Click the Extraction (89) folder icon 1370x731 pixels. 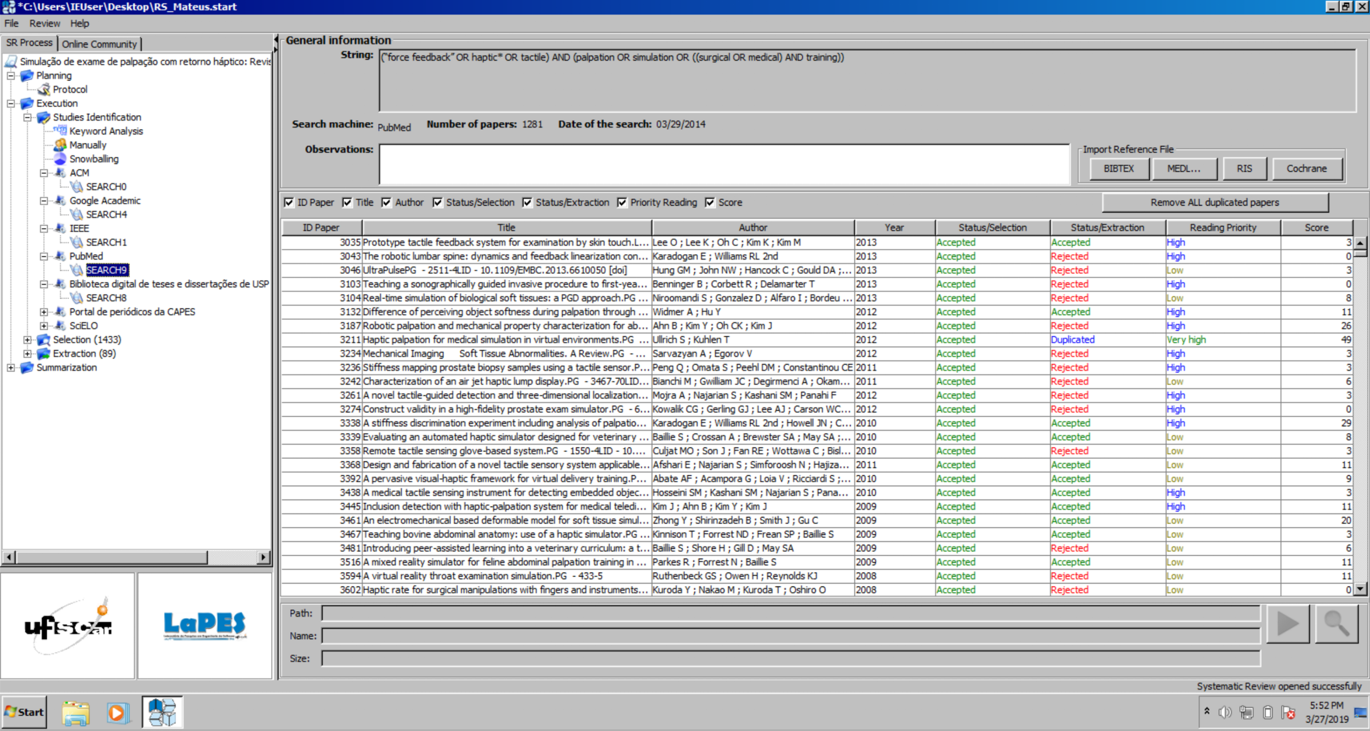(44, 354)
